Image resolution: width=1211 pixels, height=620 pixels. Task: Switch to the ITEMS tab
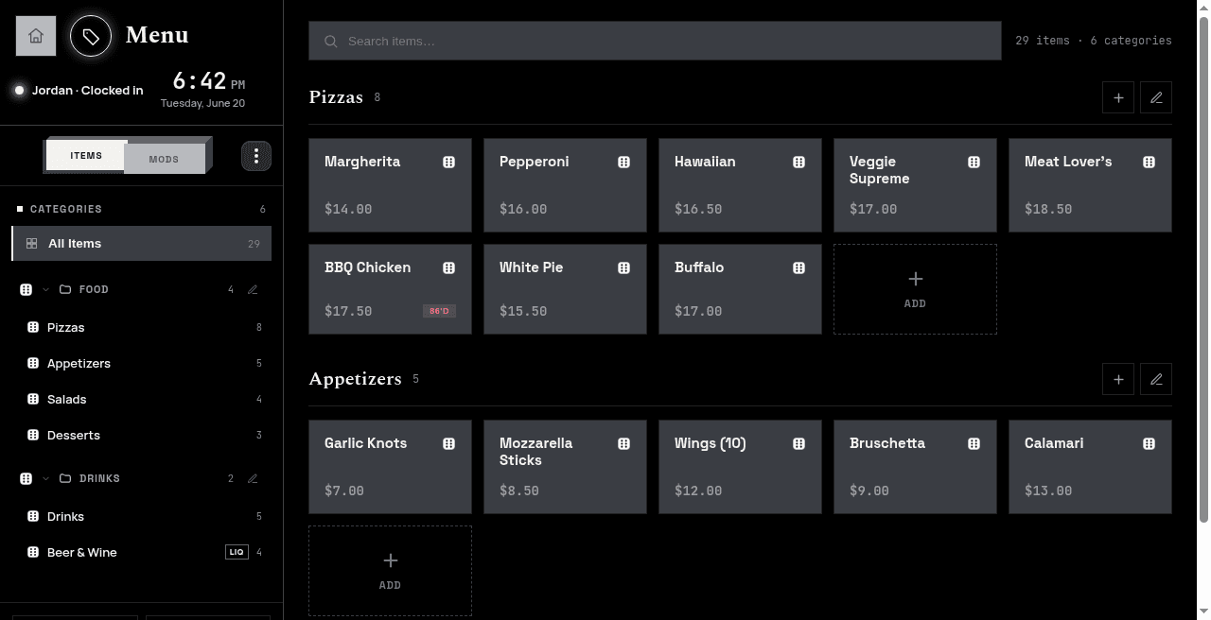(x=86, y=156)
